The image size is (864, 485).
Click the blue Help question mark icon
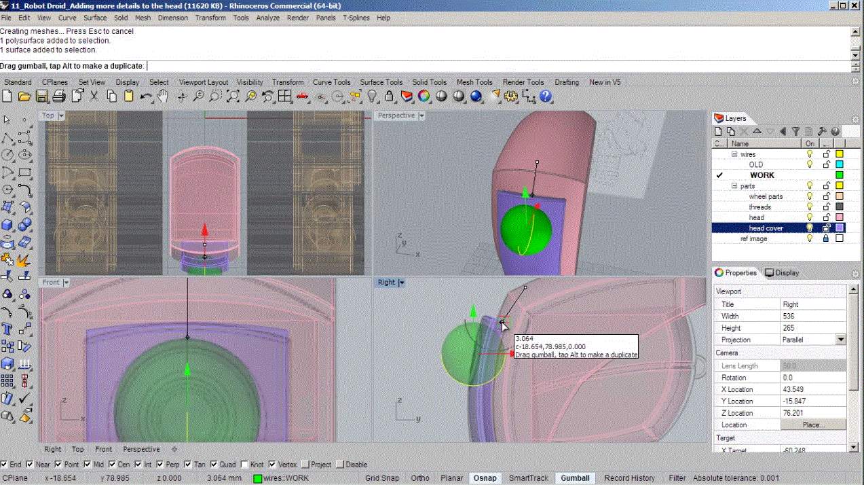(546, 96)
